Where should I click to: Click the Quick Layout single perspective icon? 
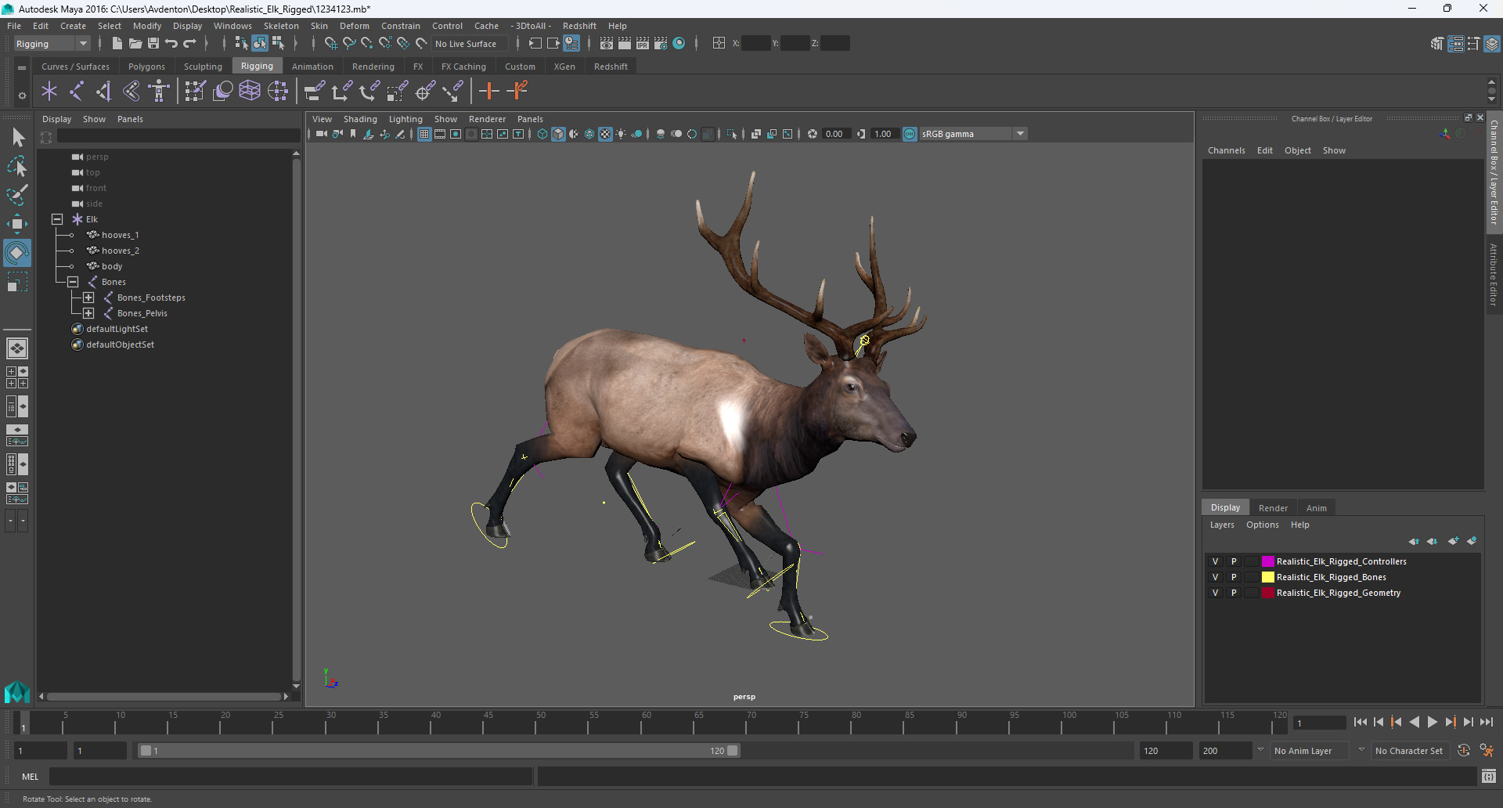tap(17, 348)
